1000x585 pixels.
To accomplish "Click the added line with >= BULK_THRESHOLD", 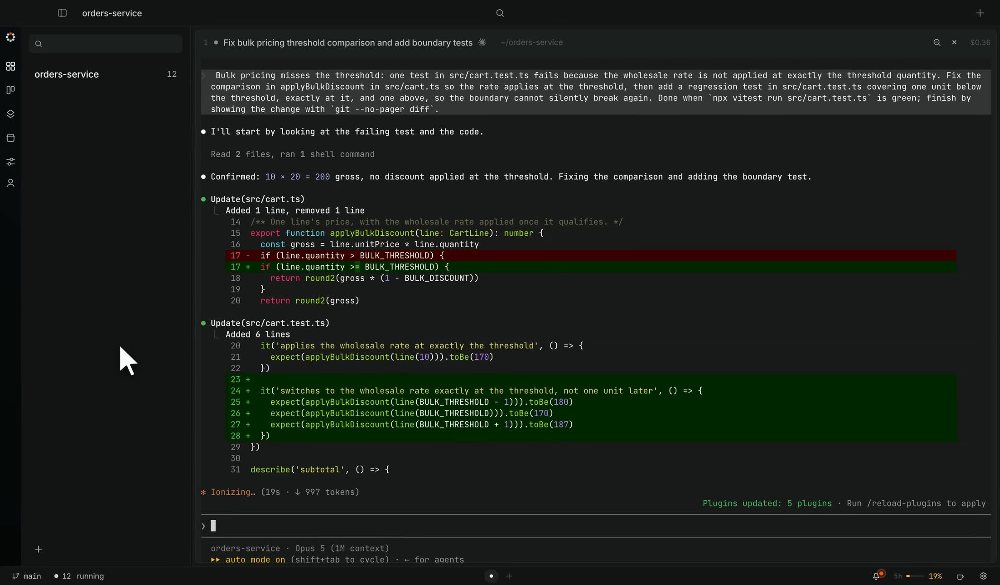I will [590, 267].
